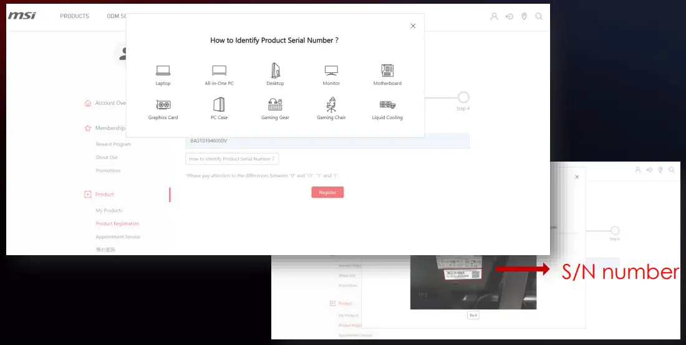This screenshot has height=345, width=686.
Task: Open the Product sidebar section
Action: [x=105, y=195]
